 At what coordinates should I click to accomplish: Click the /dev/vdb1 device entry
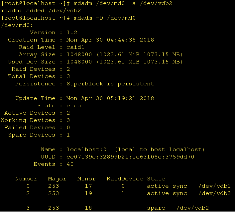[x=214, y=186]
